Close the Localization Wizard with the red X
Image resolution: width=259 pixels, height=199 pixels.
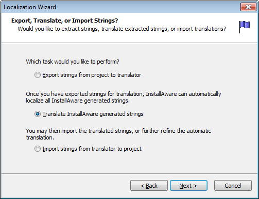tap(248, 7)
